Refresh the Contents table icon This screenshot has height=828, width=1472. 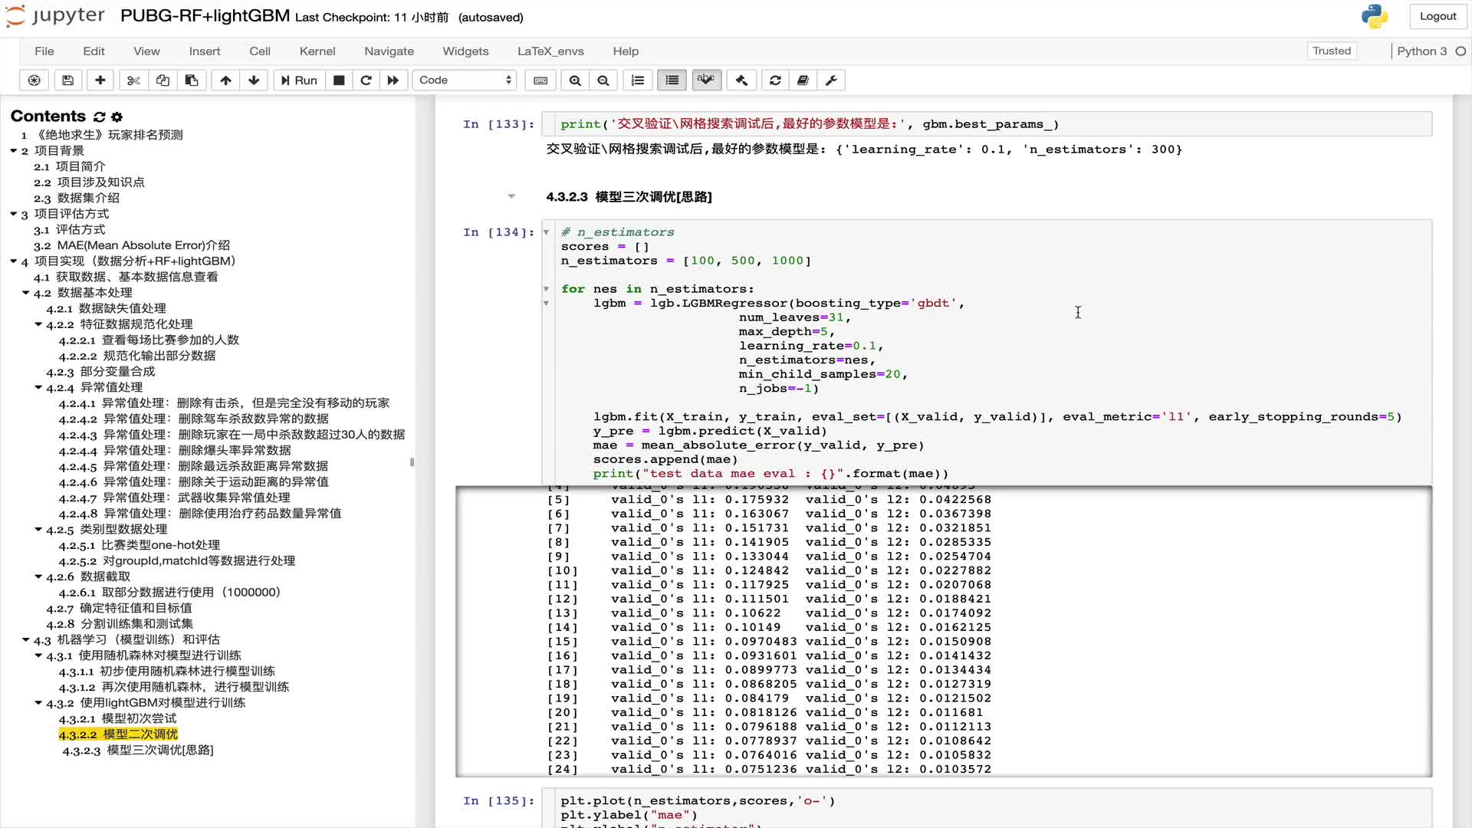tap(99, 117)
